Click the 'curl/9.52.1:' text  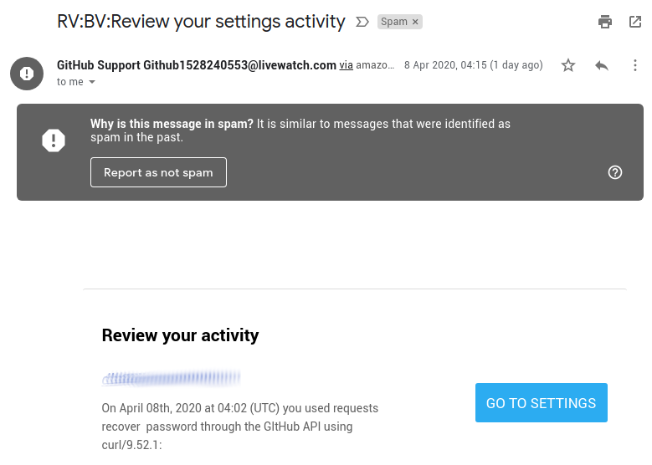tap(131, 445)
